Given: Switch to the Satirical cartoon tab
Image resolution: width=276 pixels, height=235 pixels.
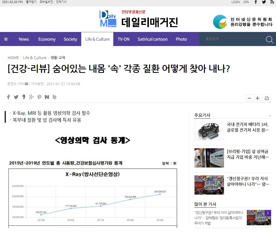Looking at the screenshot, I should pyautogui.click(x=152, y=39).
